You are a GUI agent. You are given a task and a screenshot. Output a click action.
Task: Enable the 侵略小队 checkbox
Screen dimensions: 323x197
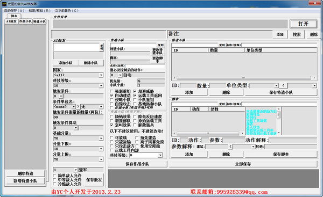(111, 100)
